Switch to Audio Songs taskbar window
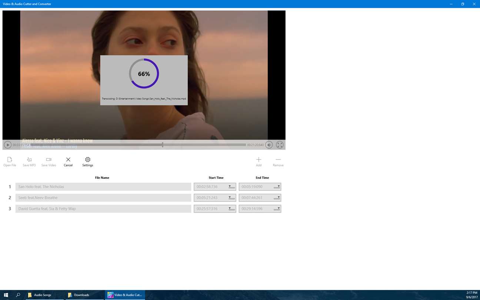This screenshot has height=300, width=480. click(x=43, y=295)
